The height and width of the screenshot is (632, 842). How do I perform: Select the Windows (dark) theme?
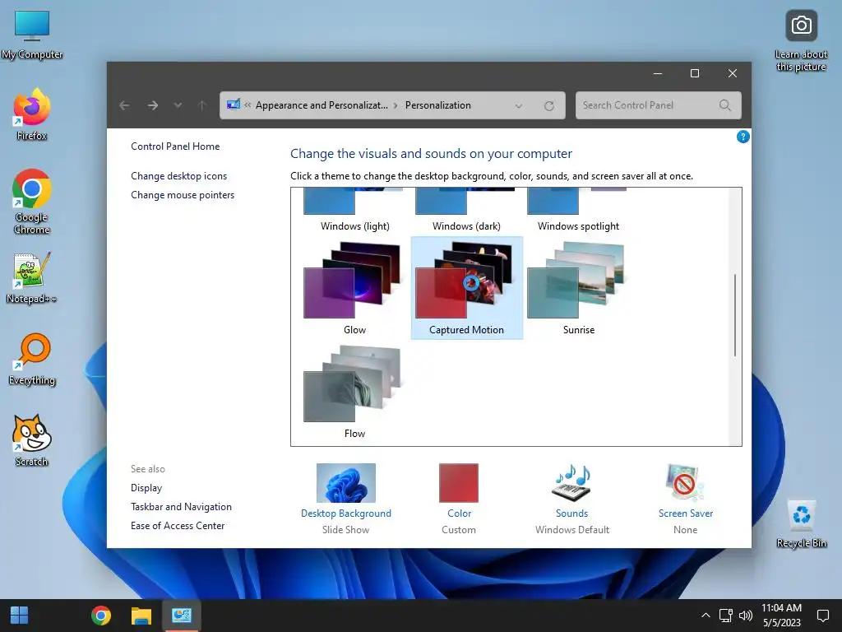tap(466, 211)
